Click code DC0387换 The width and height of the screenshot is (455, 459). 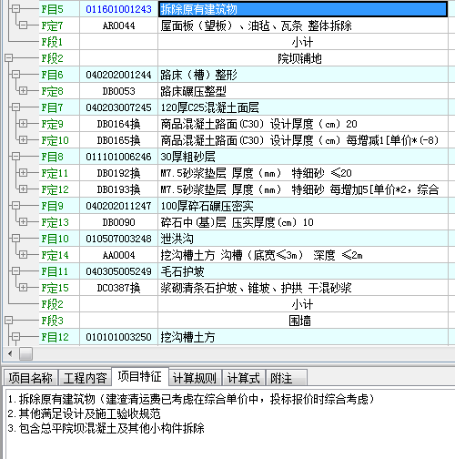pyautogui.click(x=118, y=288)
